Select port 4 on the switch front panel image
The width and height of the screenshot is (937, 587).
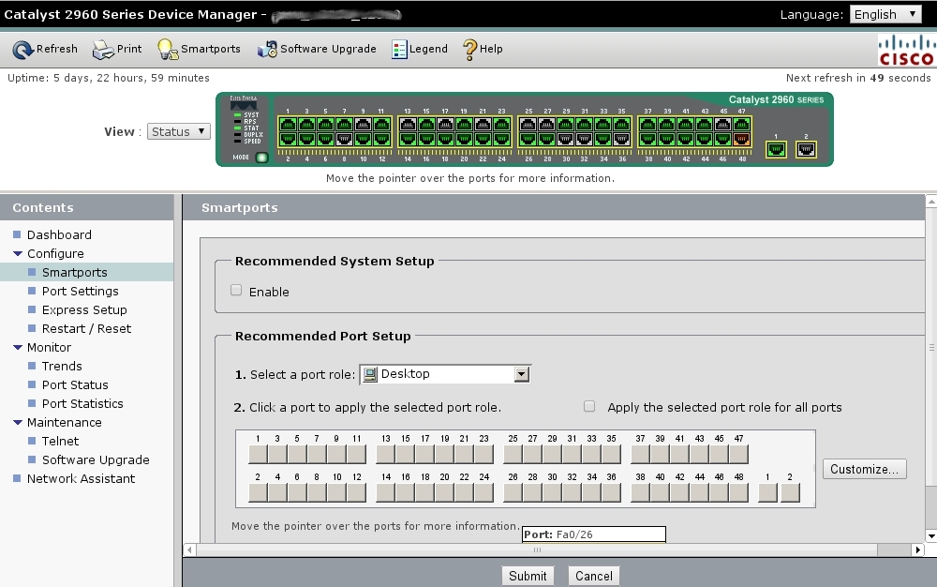pos(306,140)
